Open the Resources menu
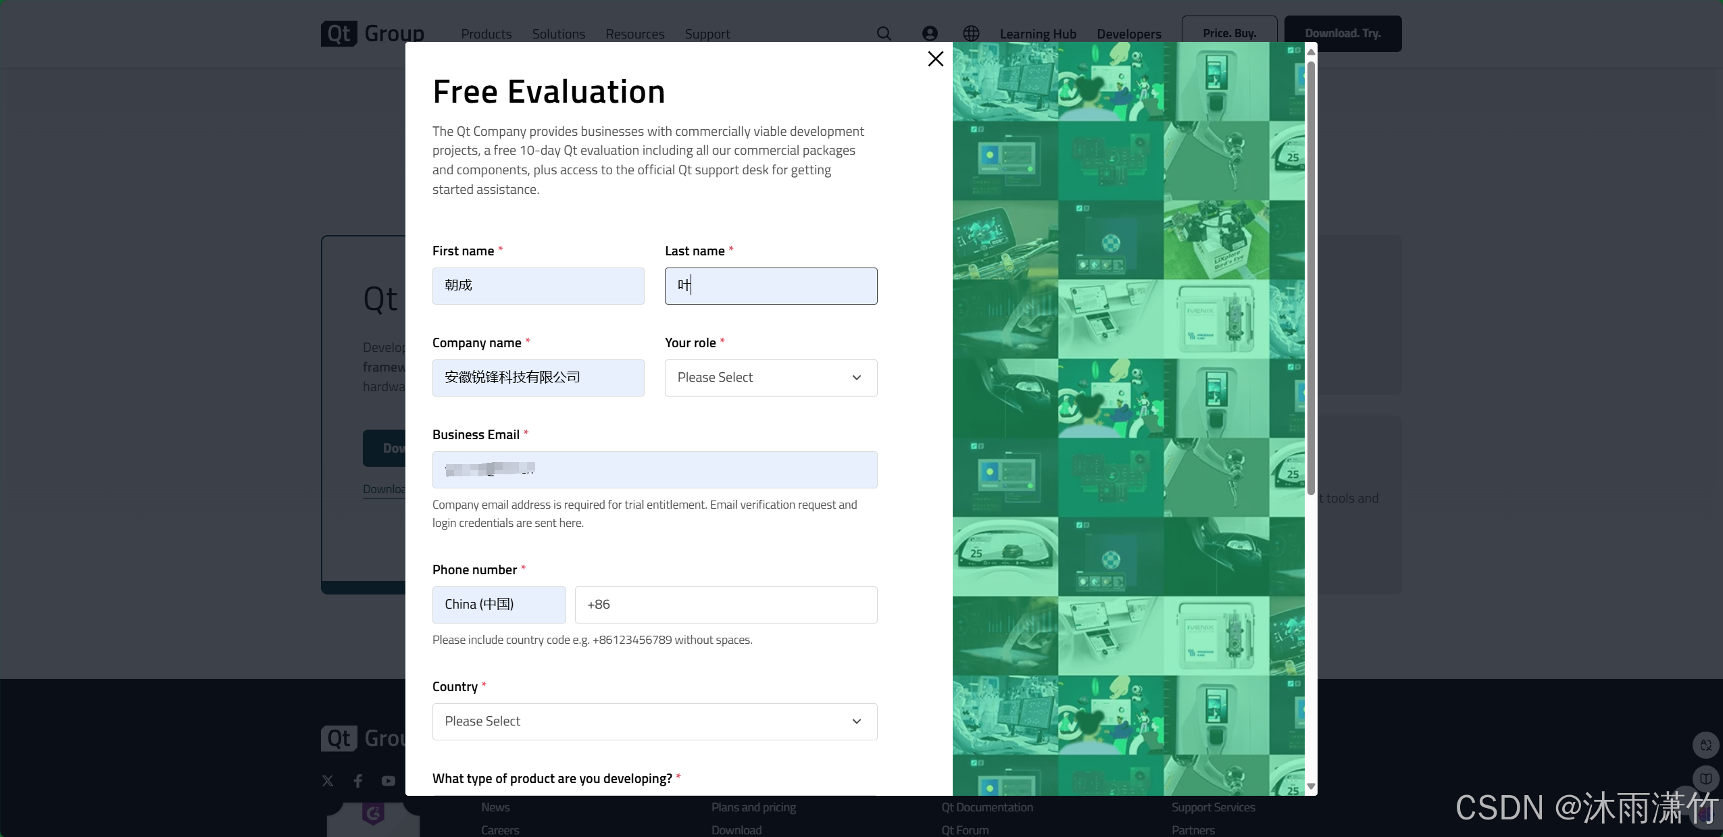Image resolution: width=1723 pixels, height=837 pixels. point(635,34)
